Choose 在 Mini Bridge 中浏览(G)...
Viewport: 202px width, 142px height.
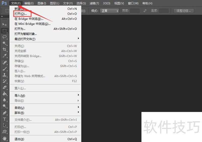(x=45, y=24)
